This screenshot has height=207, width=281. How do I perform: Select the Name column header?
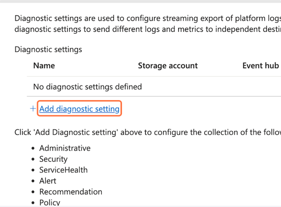[x=44, y=66]
